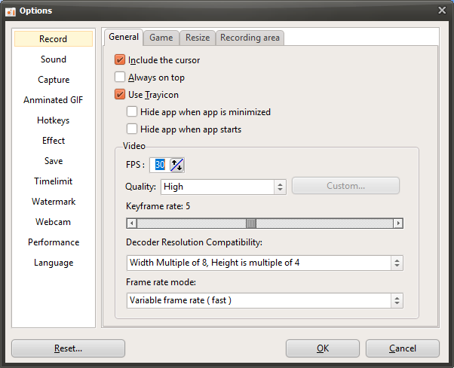Click the slider's left arrow button
454x368 pixels.
(131, 224)
